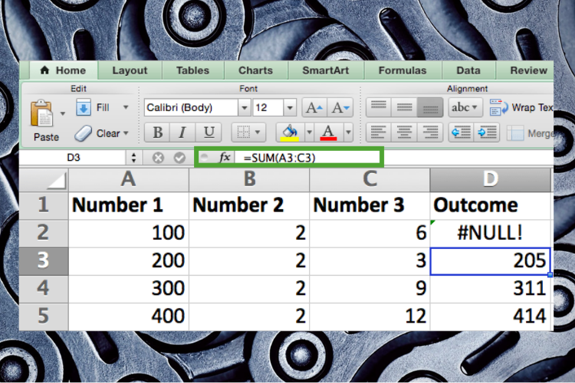
Task: Open the Charts tab
Action: 256,70
